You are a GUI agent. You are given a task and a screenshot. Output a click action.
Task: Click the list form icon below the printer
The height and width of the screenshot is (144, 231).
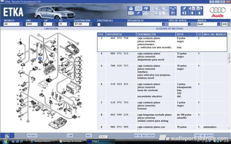tap(131, 13)
